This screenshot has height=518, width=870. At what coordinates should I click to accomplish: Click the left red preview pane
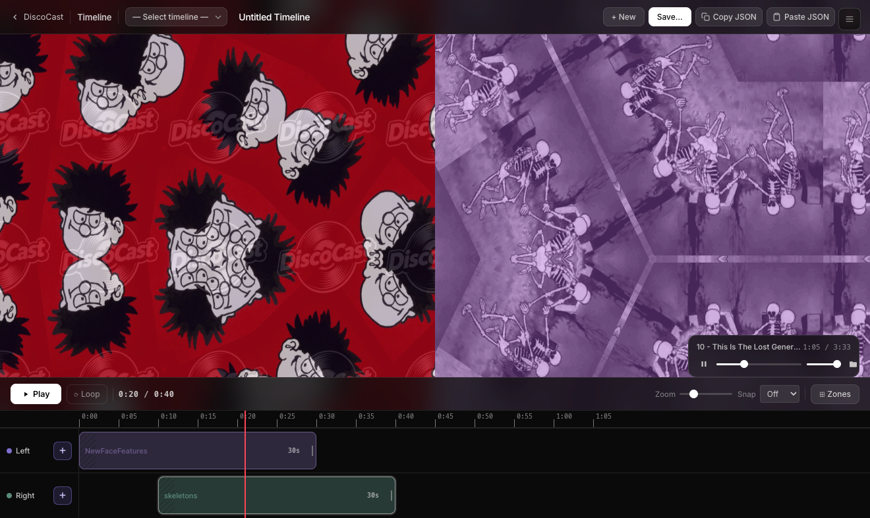pyautogui.click(x=217, y=205)
